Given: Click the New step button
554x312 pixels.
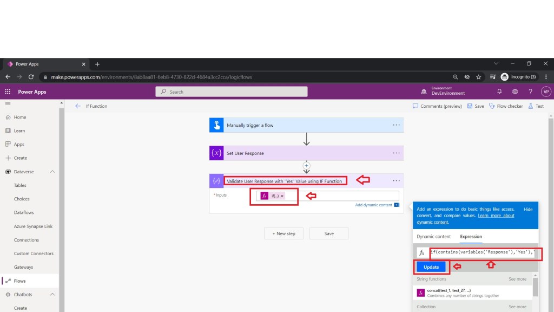Looking at the screenshot, I should click(x=284, y=233).
